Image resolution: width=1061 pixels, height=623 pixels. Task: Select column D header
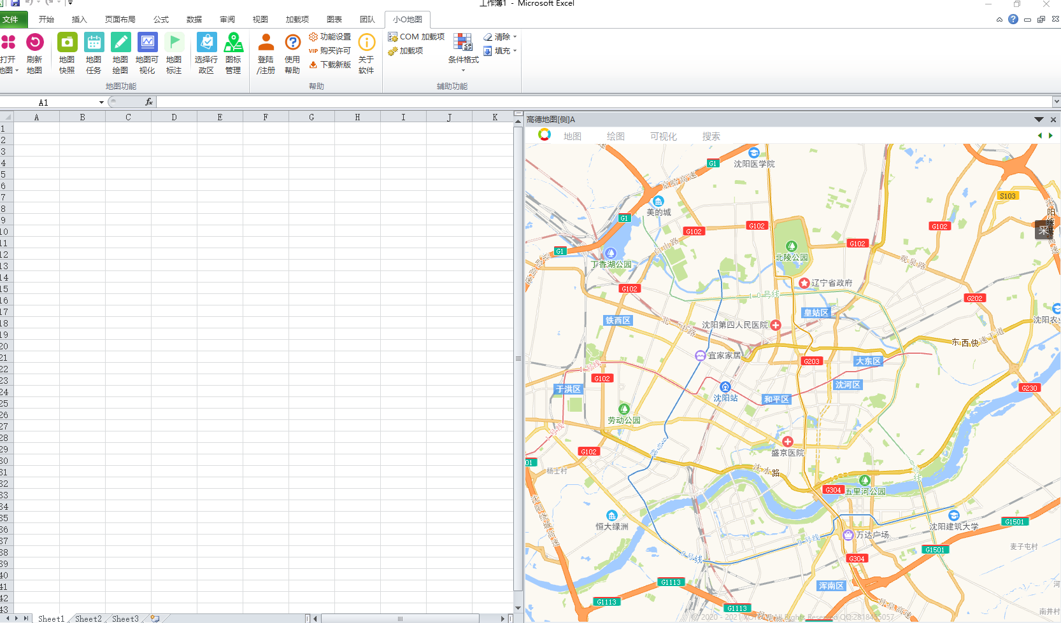point(174,117)
